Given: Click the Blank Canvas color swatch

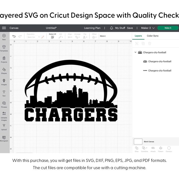Looking at the screenshot, I should pyautogui.click(x=138, y=142).
